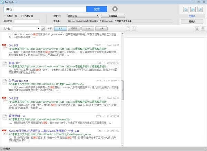Sort results by 匹配度

point(73,28)
